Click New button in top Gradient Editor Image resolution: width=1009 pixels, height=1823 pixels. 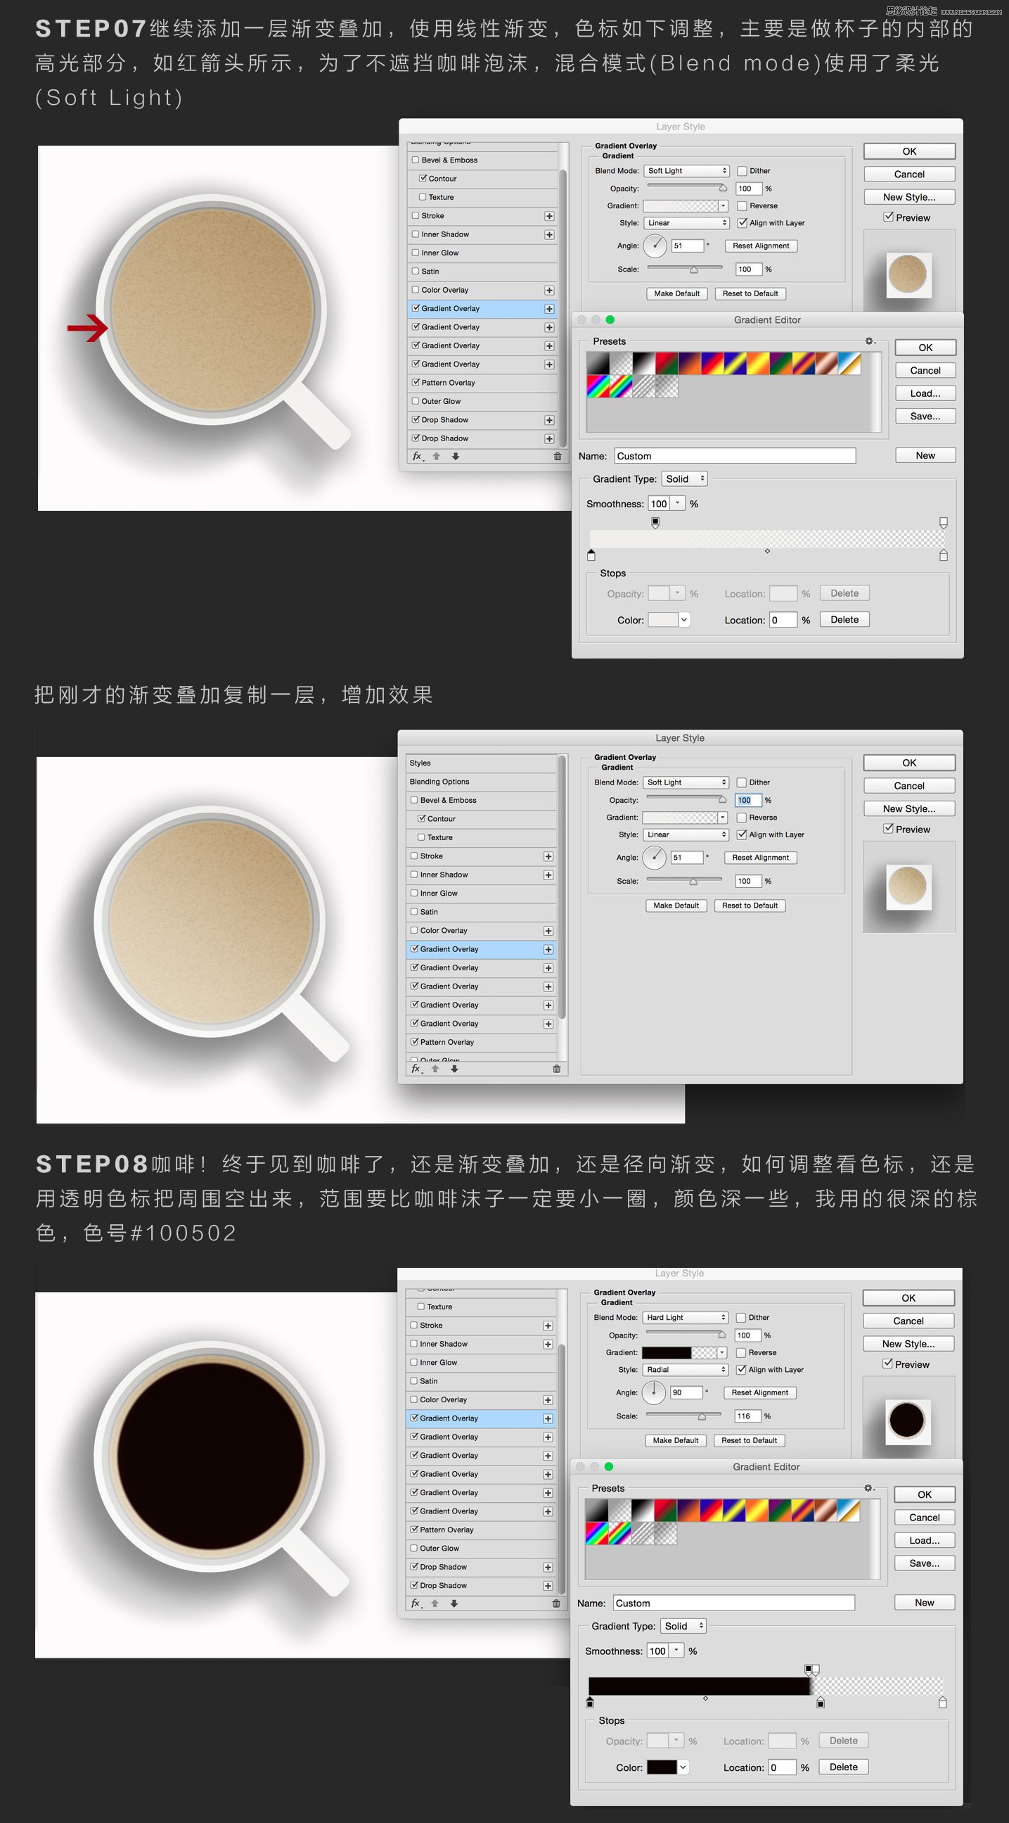(925, 455)
